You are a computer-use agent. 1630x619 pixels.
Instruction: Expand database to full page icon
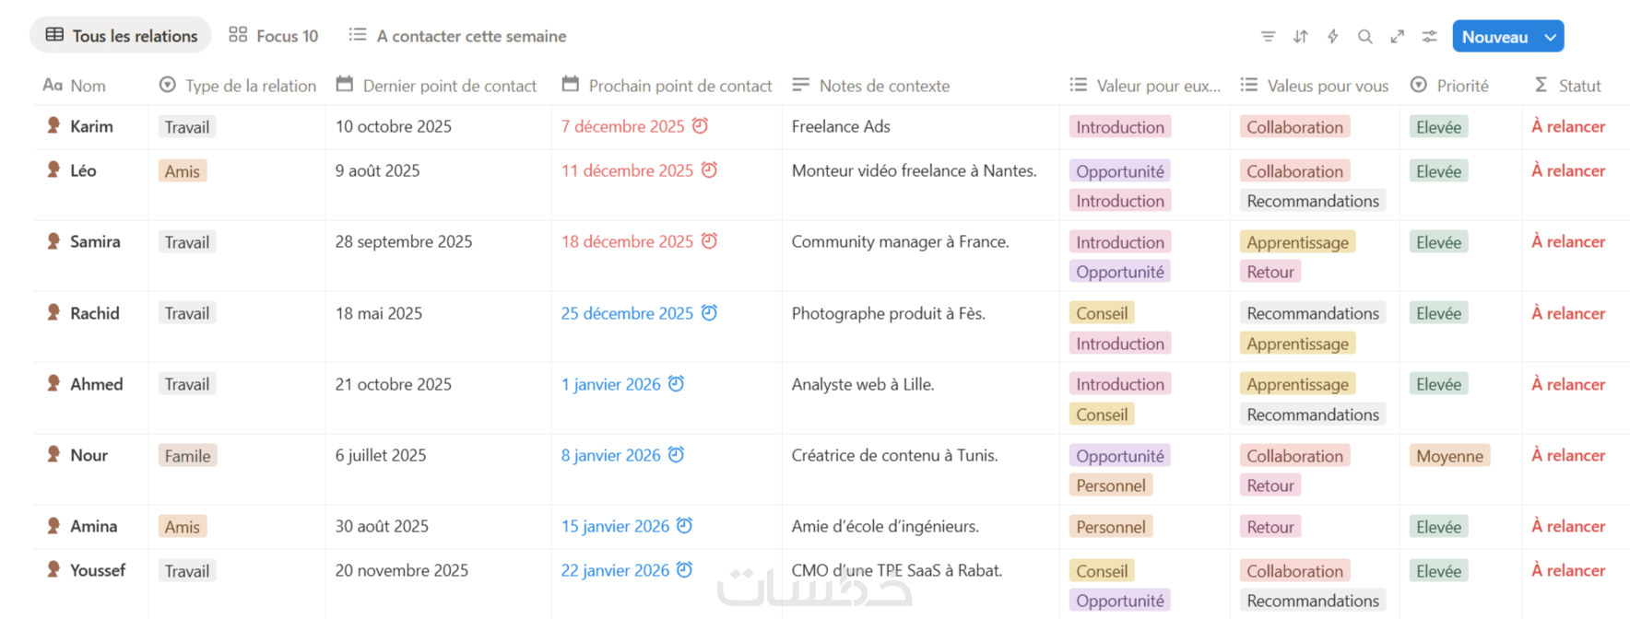pyautogui.click(x=1397, y=37)
